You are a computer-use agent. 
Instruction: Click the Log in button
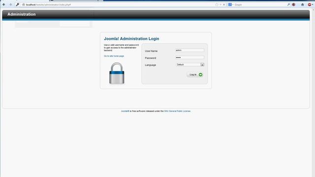(x=195, y=75)
